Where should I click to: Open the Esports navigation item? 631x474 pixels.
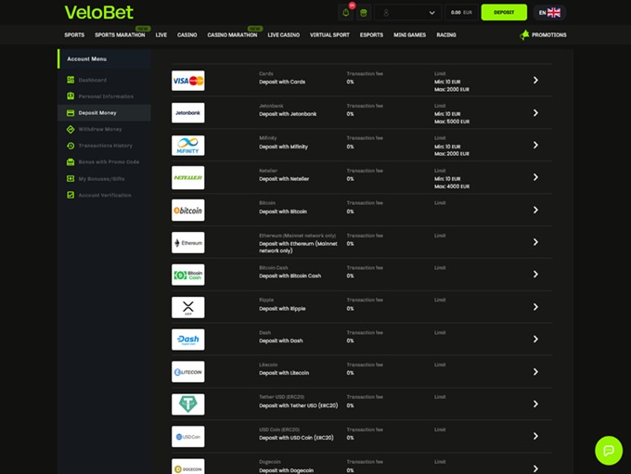coord(370,35)
